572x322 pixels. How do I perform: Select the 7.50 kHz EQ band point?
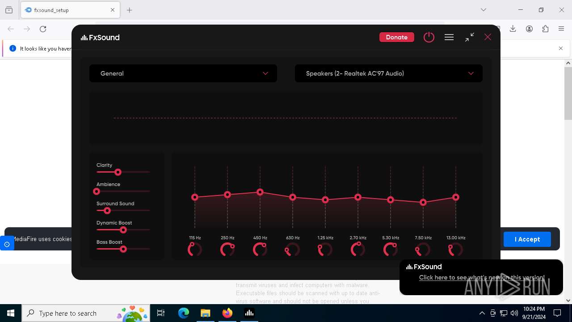coord(423,203)
